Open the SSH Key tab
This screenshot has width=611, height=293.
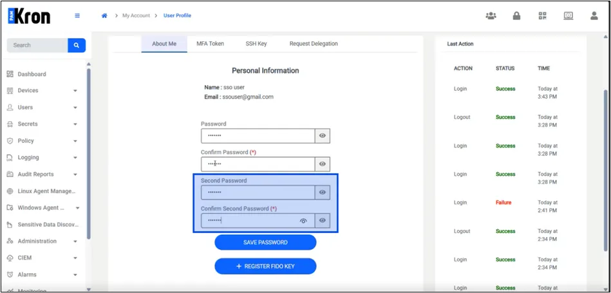click(x=256, y=44)
